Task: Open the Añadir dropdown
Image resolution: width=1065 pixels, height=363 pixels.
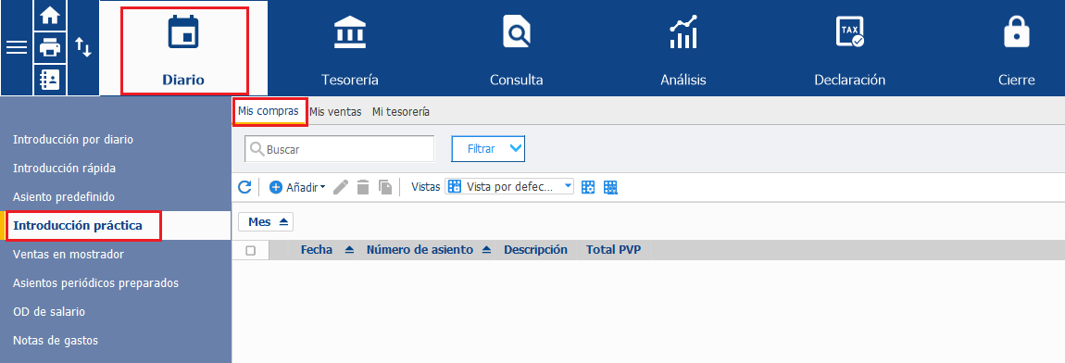Action: click(297, 187)
